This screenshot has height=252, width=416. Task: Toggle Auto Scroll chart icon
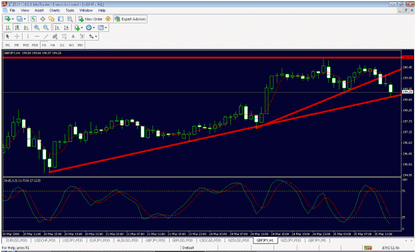[57, 27]
